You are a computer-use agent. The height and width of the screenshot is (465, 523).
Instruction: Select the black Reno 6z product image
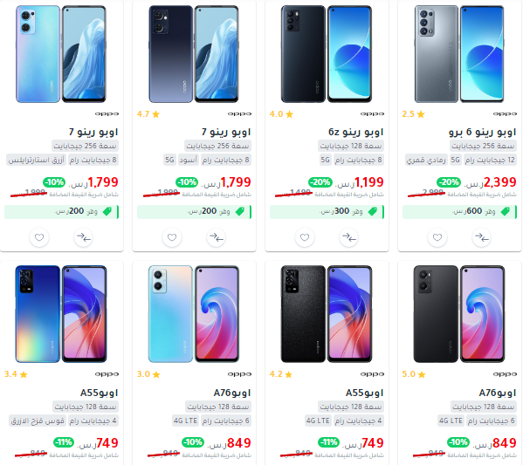click(x=327, y=54)
